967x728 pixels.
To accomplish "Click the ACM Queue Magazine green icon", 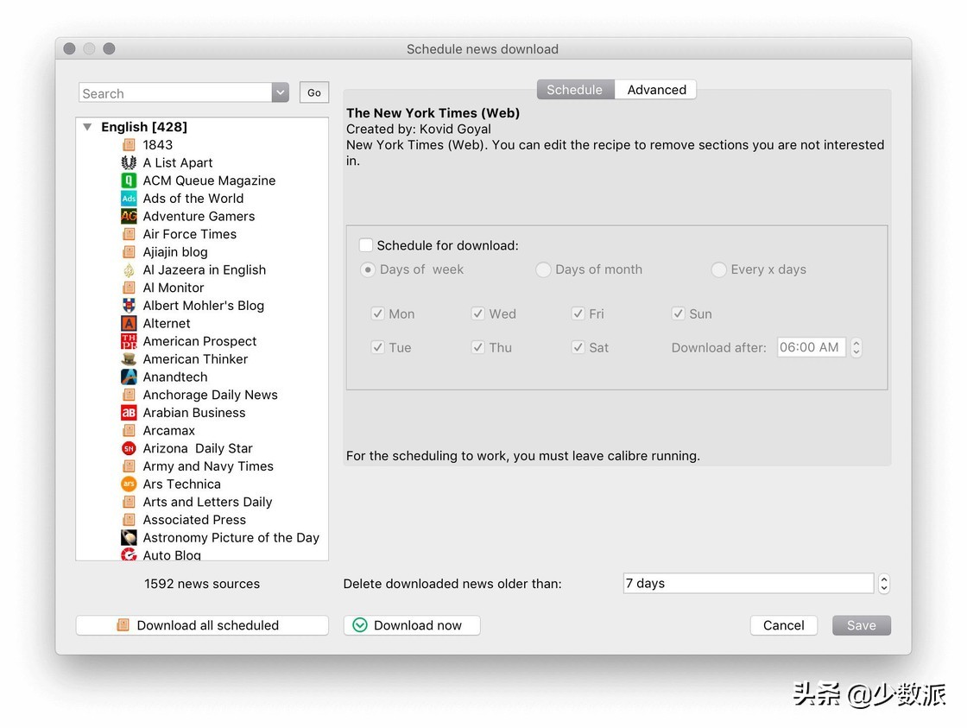I will [129, 180].
